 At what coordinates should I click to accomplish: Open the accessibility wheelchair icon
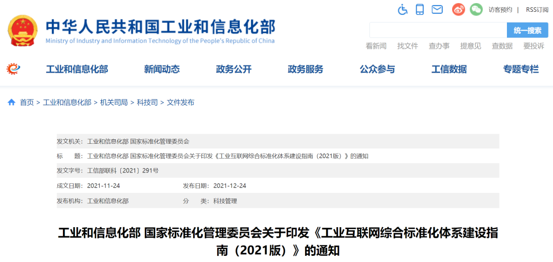click(402, 10)
